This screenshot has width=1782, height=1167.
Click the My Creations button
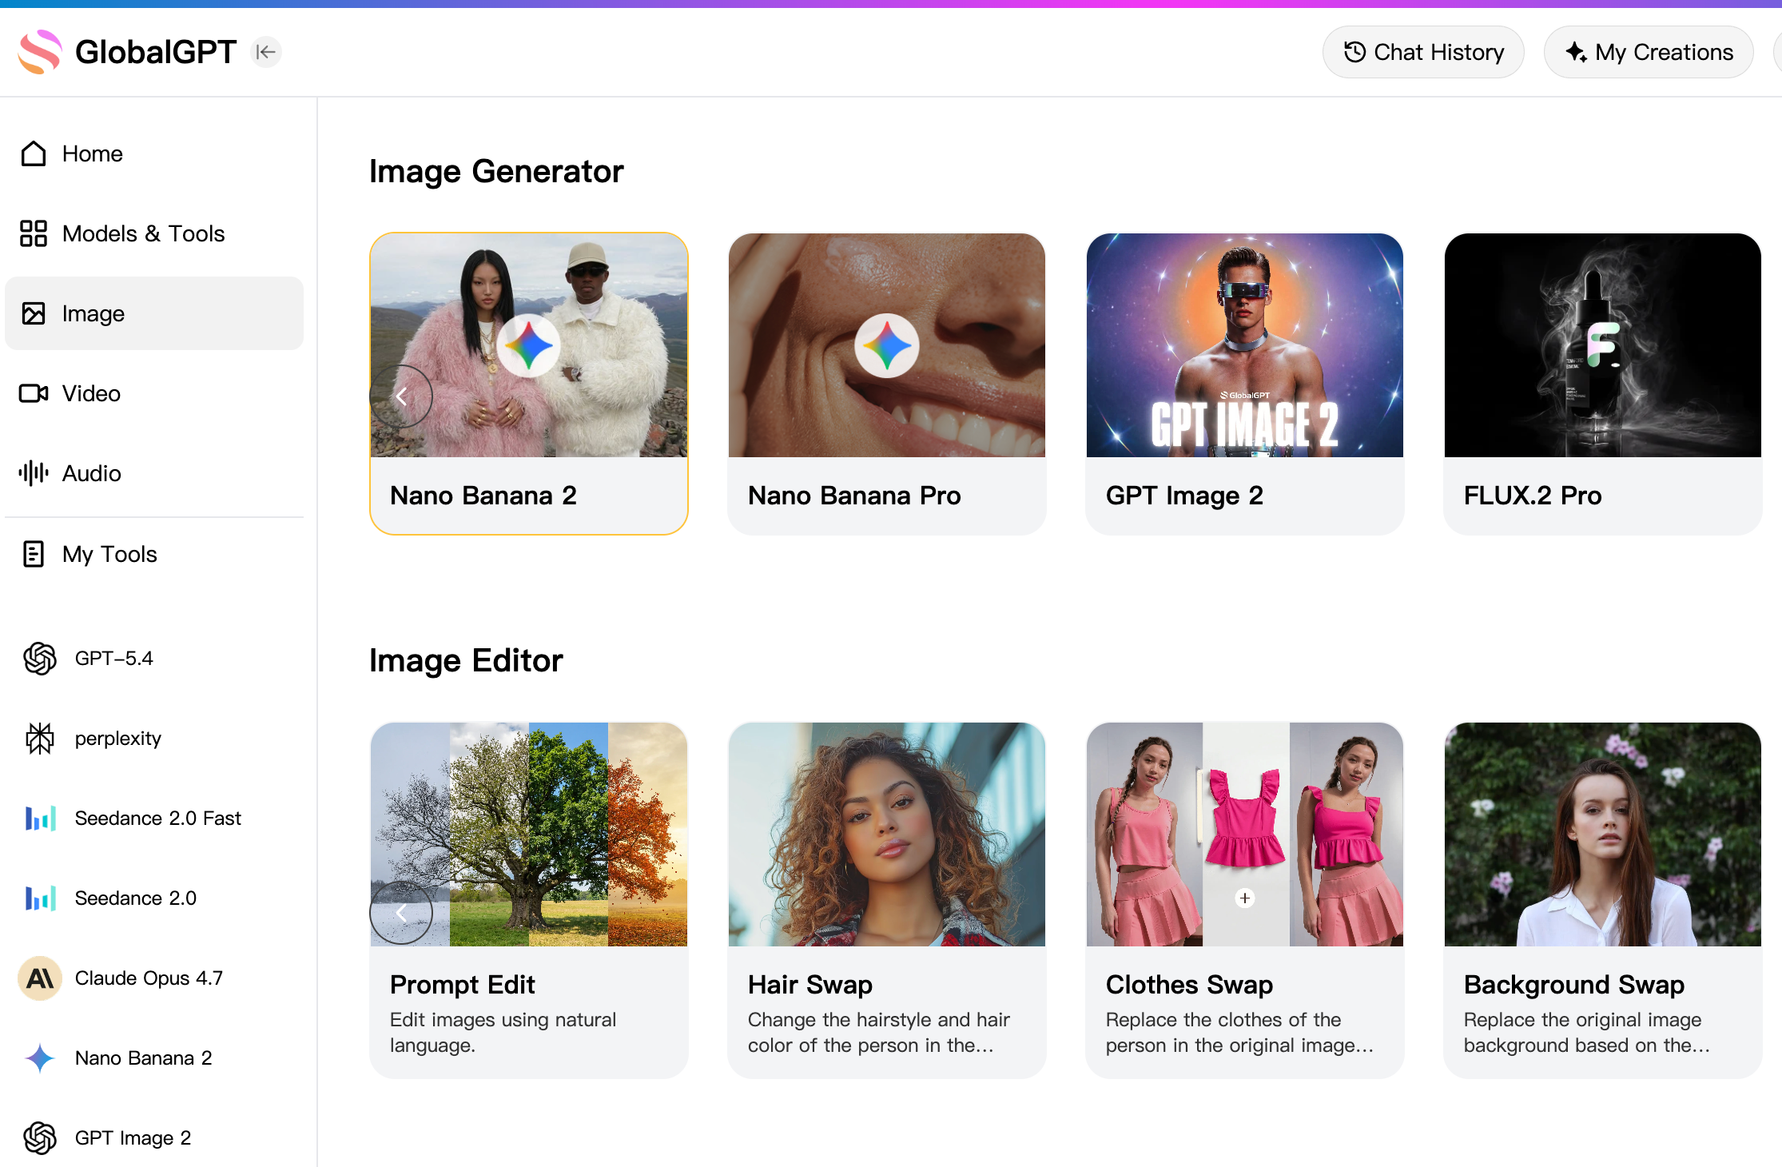1648,52
